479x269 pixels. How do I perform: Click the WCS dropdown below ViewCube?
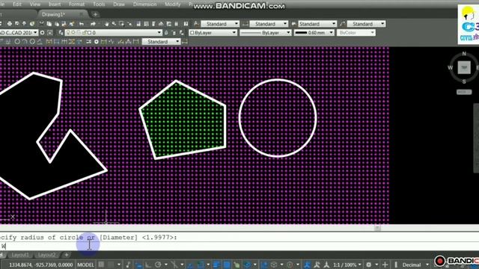pos(464,92)
